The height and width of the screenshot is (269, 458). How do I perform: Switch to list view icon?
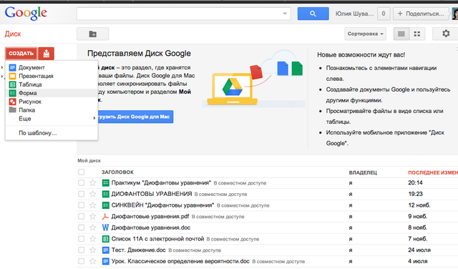401,34
